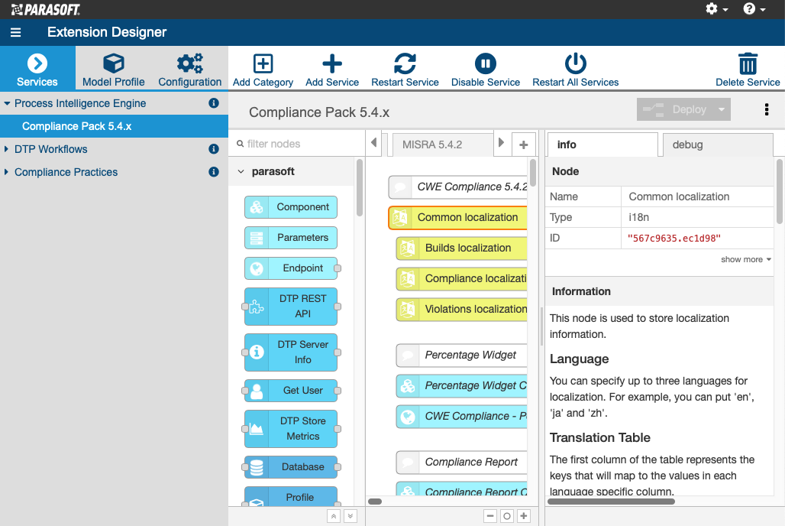785x526 pixels.
Task: Expand the DTP Workflows category
Action: 7,149
